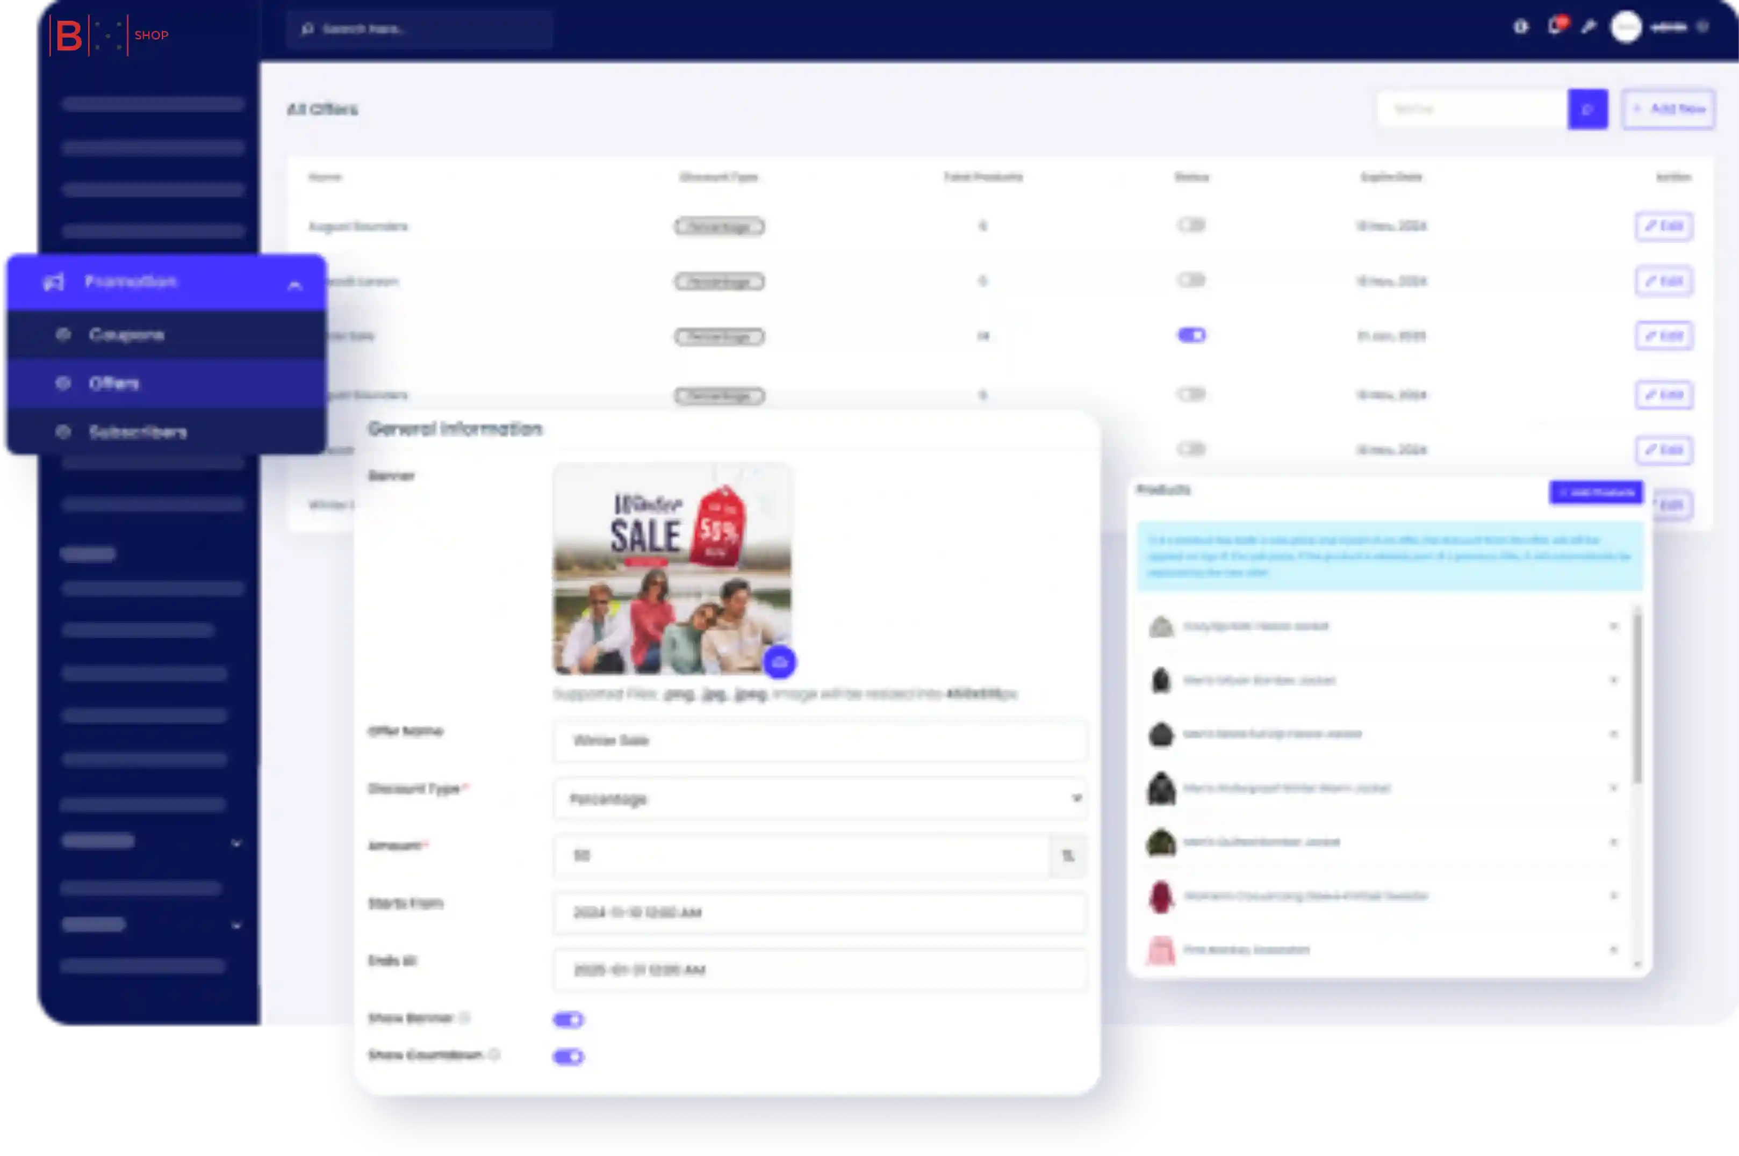Click the Offer Name input field
Screen dimensions: 1739x1156
[x=820, y=740]
